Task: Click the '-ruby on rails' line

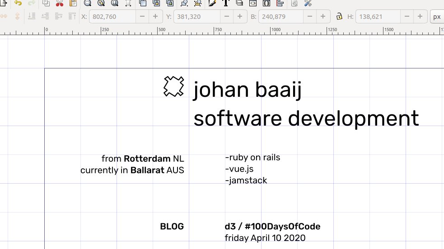Action: click(x=252, y=158)
